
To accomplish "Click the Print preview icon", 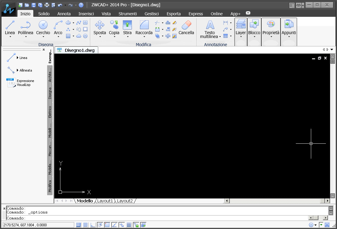I will pos(53,5).
